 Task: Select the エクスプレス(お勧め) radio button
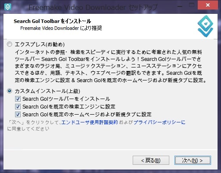coord(9,44)
